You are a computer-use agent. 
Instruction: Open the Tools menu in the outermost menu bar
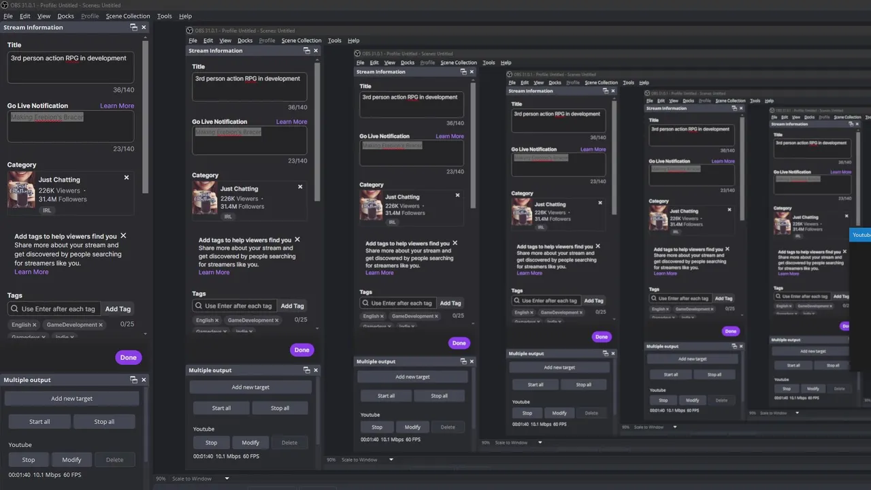click(165, 16)
